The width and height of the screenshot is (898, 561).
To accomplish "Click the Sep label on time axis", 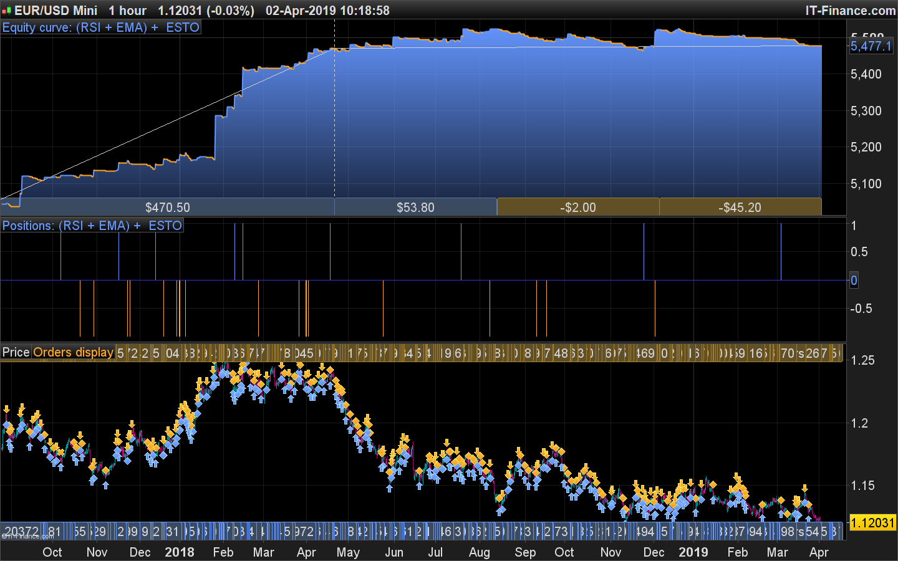I will [x=525, y=552].
